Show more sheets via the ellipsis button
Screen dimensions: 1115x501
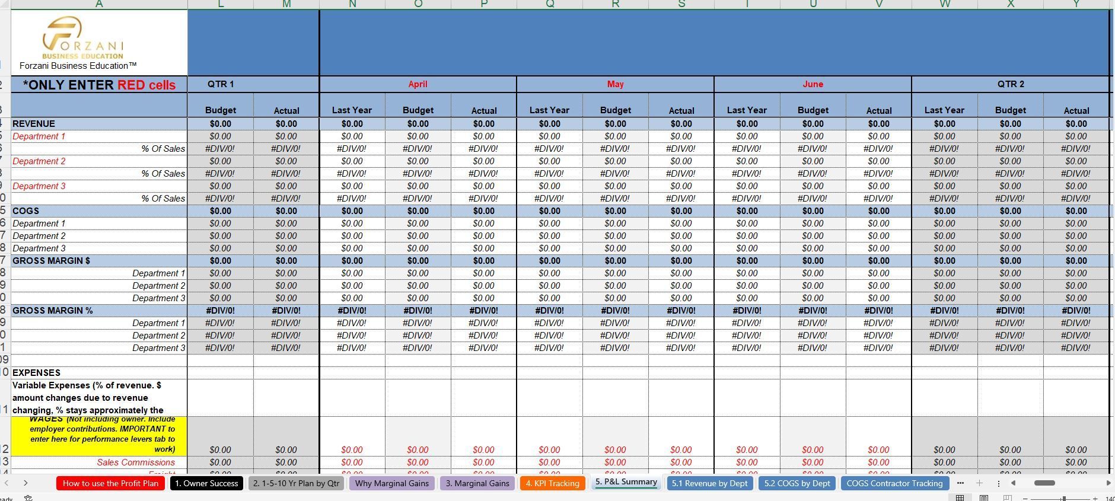click(960, 483)
